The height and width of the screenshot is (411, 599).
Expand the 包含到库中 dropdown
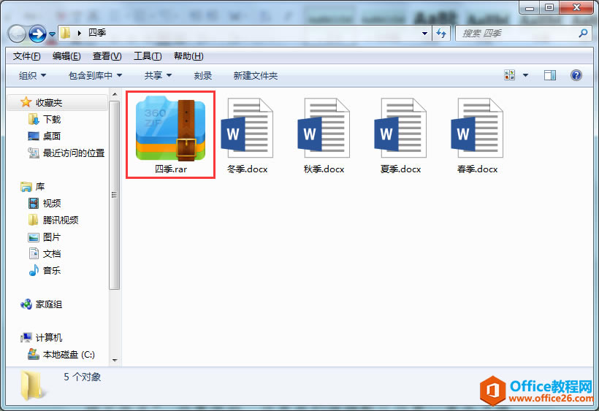tap(96, 76)
